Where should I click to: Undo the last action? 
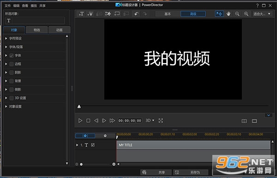click(136, 14)
